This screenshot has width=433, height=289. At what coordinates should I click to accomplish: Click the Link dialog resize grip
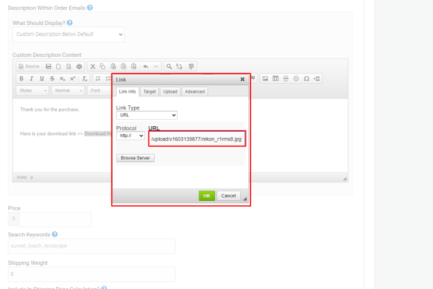point(245,198)
